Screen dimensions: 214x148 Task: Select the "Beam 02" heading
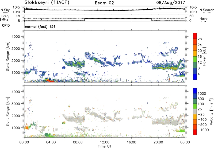click(x=104, y=3)
